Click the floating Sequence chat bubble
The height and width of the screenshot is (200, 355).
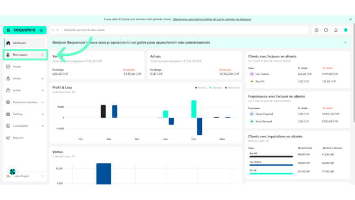[x=13, y=172]
